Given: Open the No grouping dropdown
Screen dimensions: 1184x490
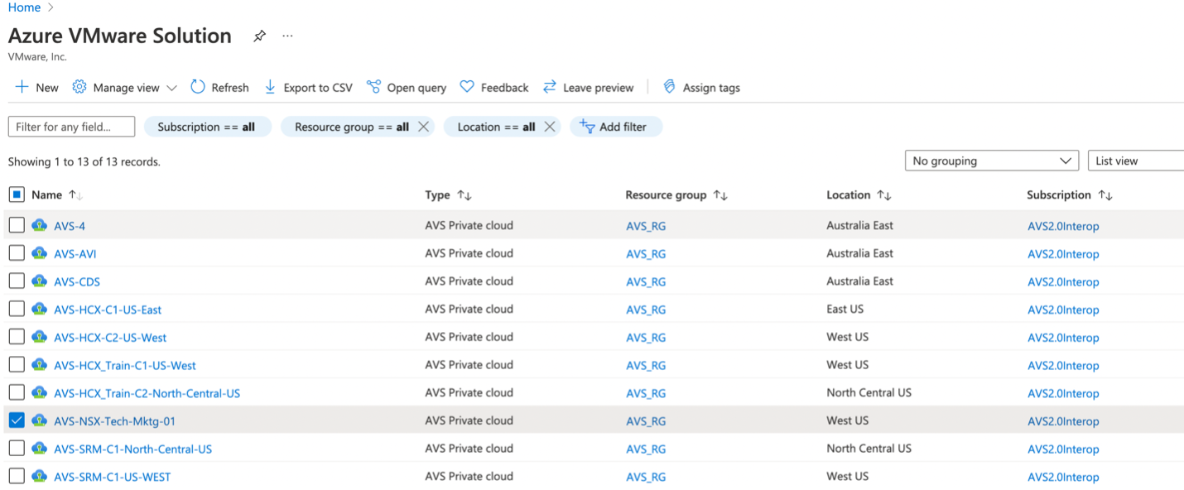Looking at the screenshot, I should click(991, 161).
